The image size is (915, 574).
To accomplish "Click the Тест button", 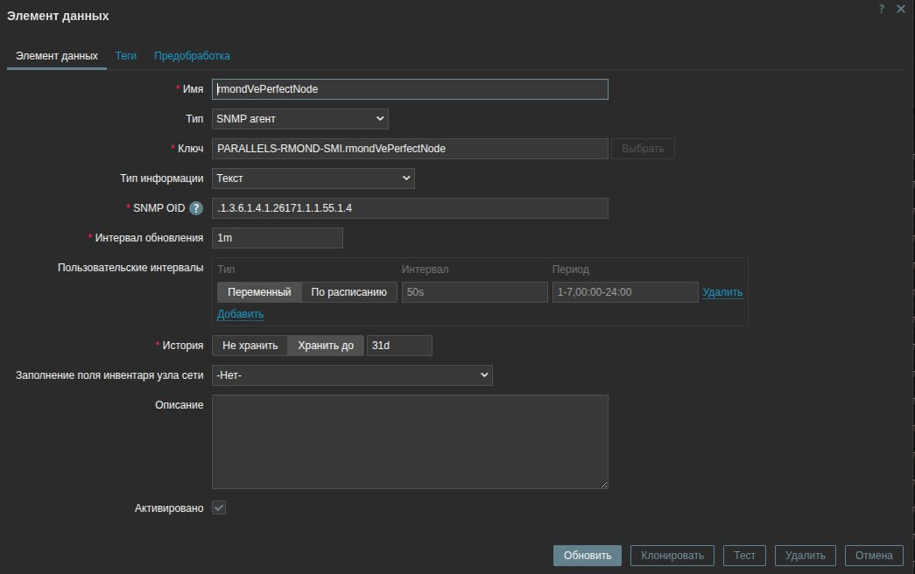I will pos(744,556).
